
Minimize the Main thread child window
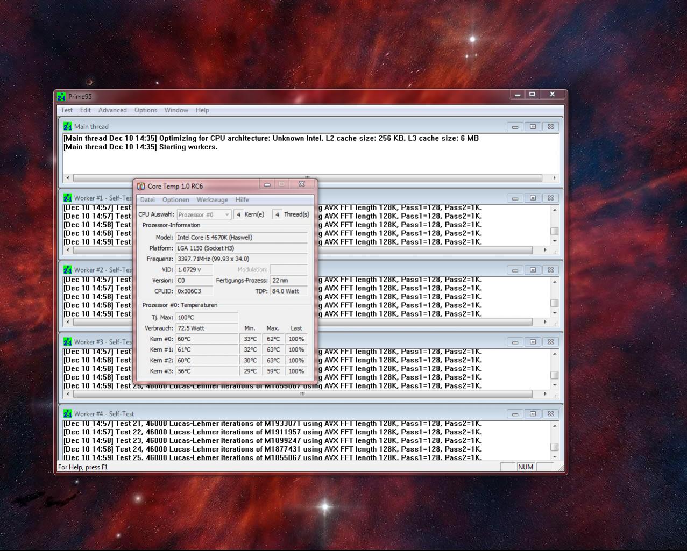pyautogui.click(x=515, y=127)
